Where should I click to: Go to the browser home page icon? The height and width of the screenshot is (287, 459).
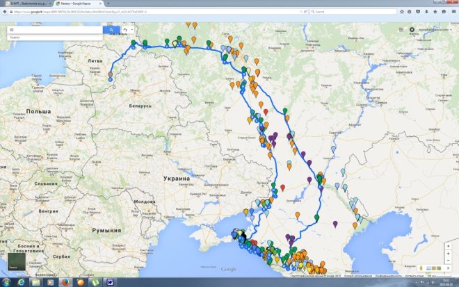(435, 12)
